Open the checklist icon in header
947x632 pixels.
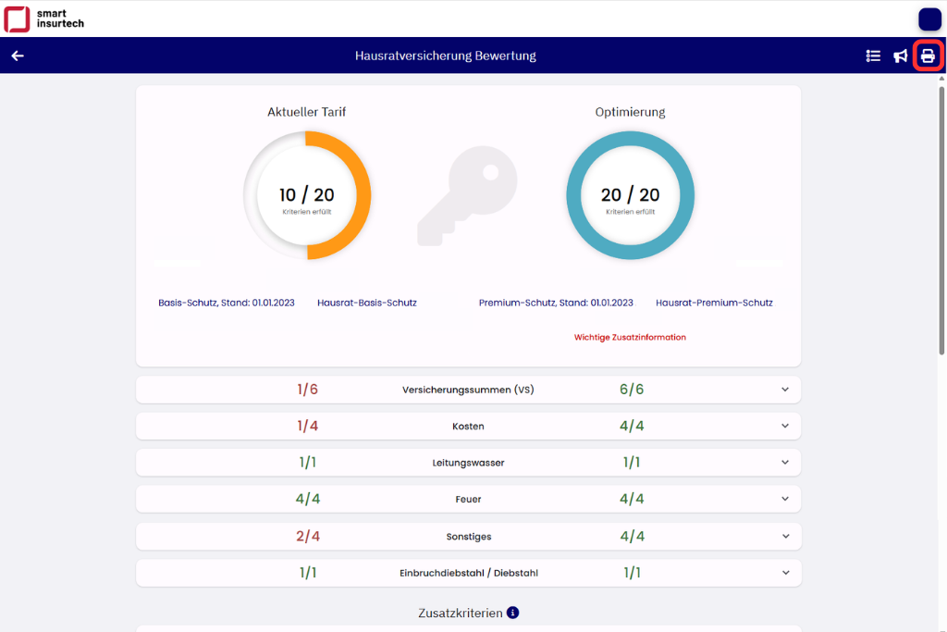[x=873, y=56]
